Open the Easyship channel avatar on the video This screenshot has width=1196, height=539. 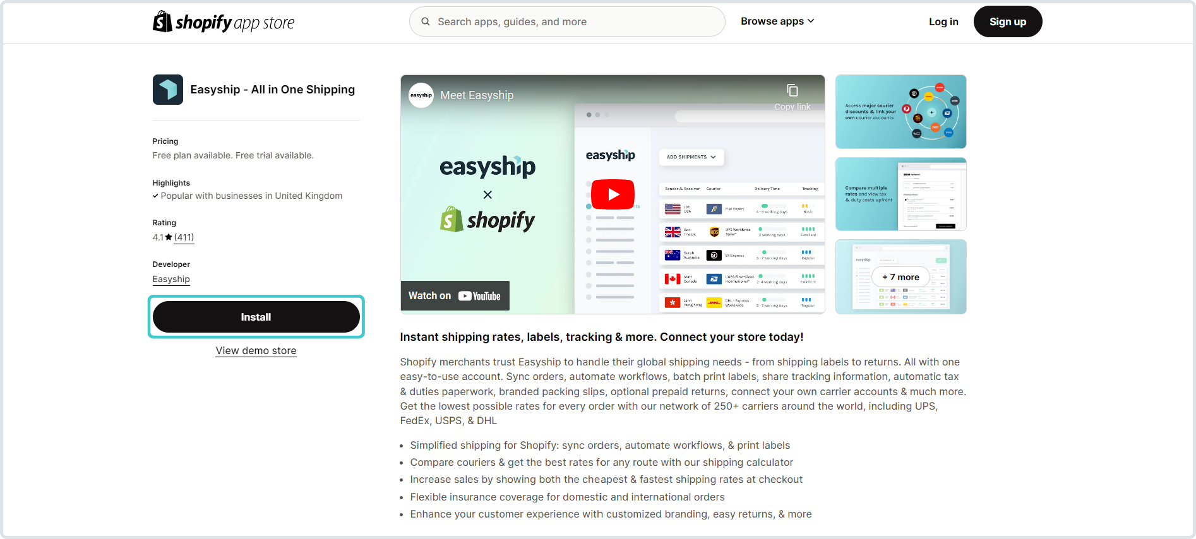[x=421, y=95]
